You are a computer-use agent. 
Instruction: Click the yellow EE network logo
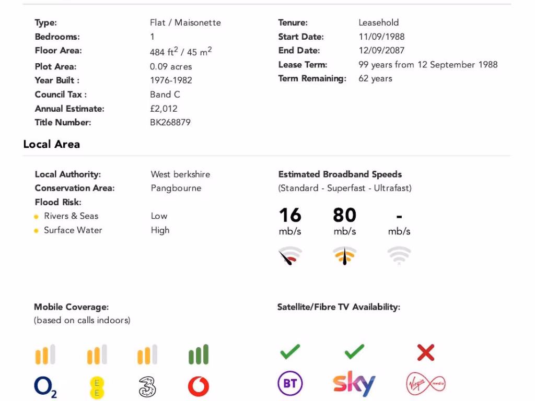97,388
